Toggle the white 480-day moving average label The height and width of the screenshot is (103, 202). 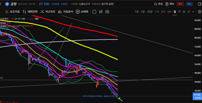pos(37,19)
